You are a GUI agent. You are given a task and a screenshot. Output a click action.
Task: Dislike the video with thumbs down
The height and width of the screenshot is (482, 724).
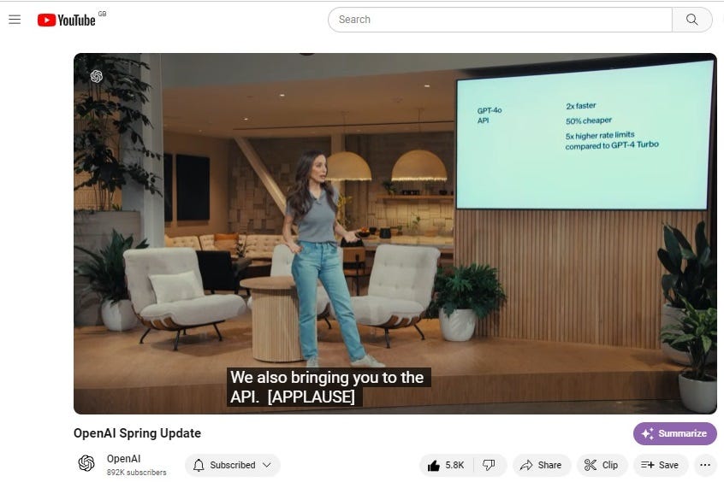coord(489,465)
